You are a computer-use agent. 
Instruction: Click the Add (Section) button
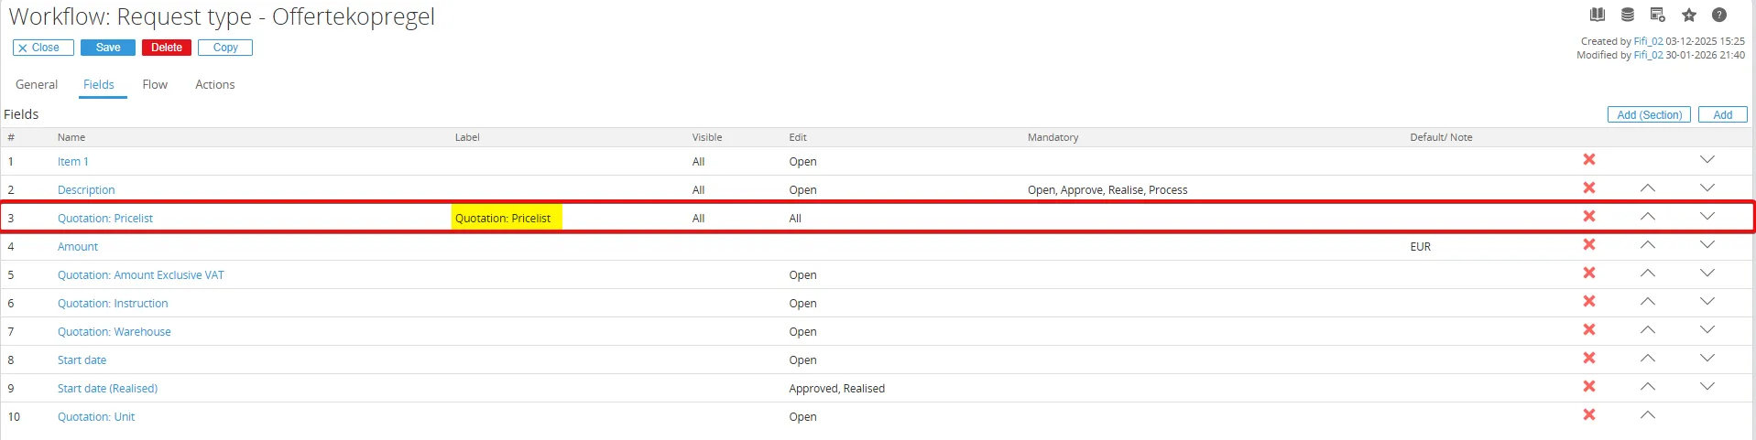coord(1649,114)
